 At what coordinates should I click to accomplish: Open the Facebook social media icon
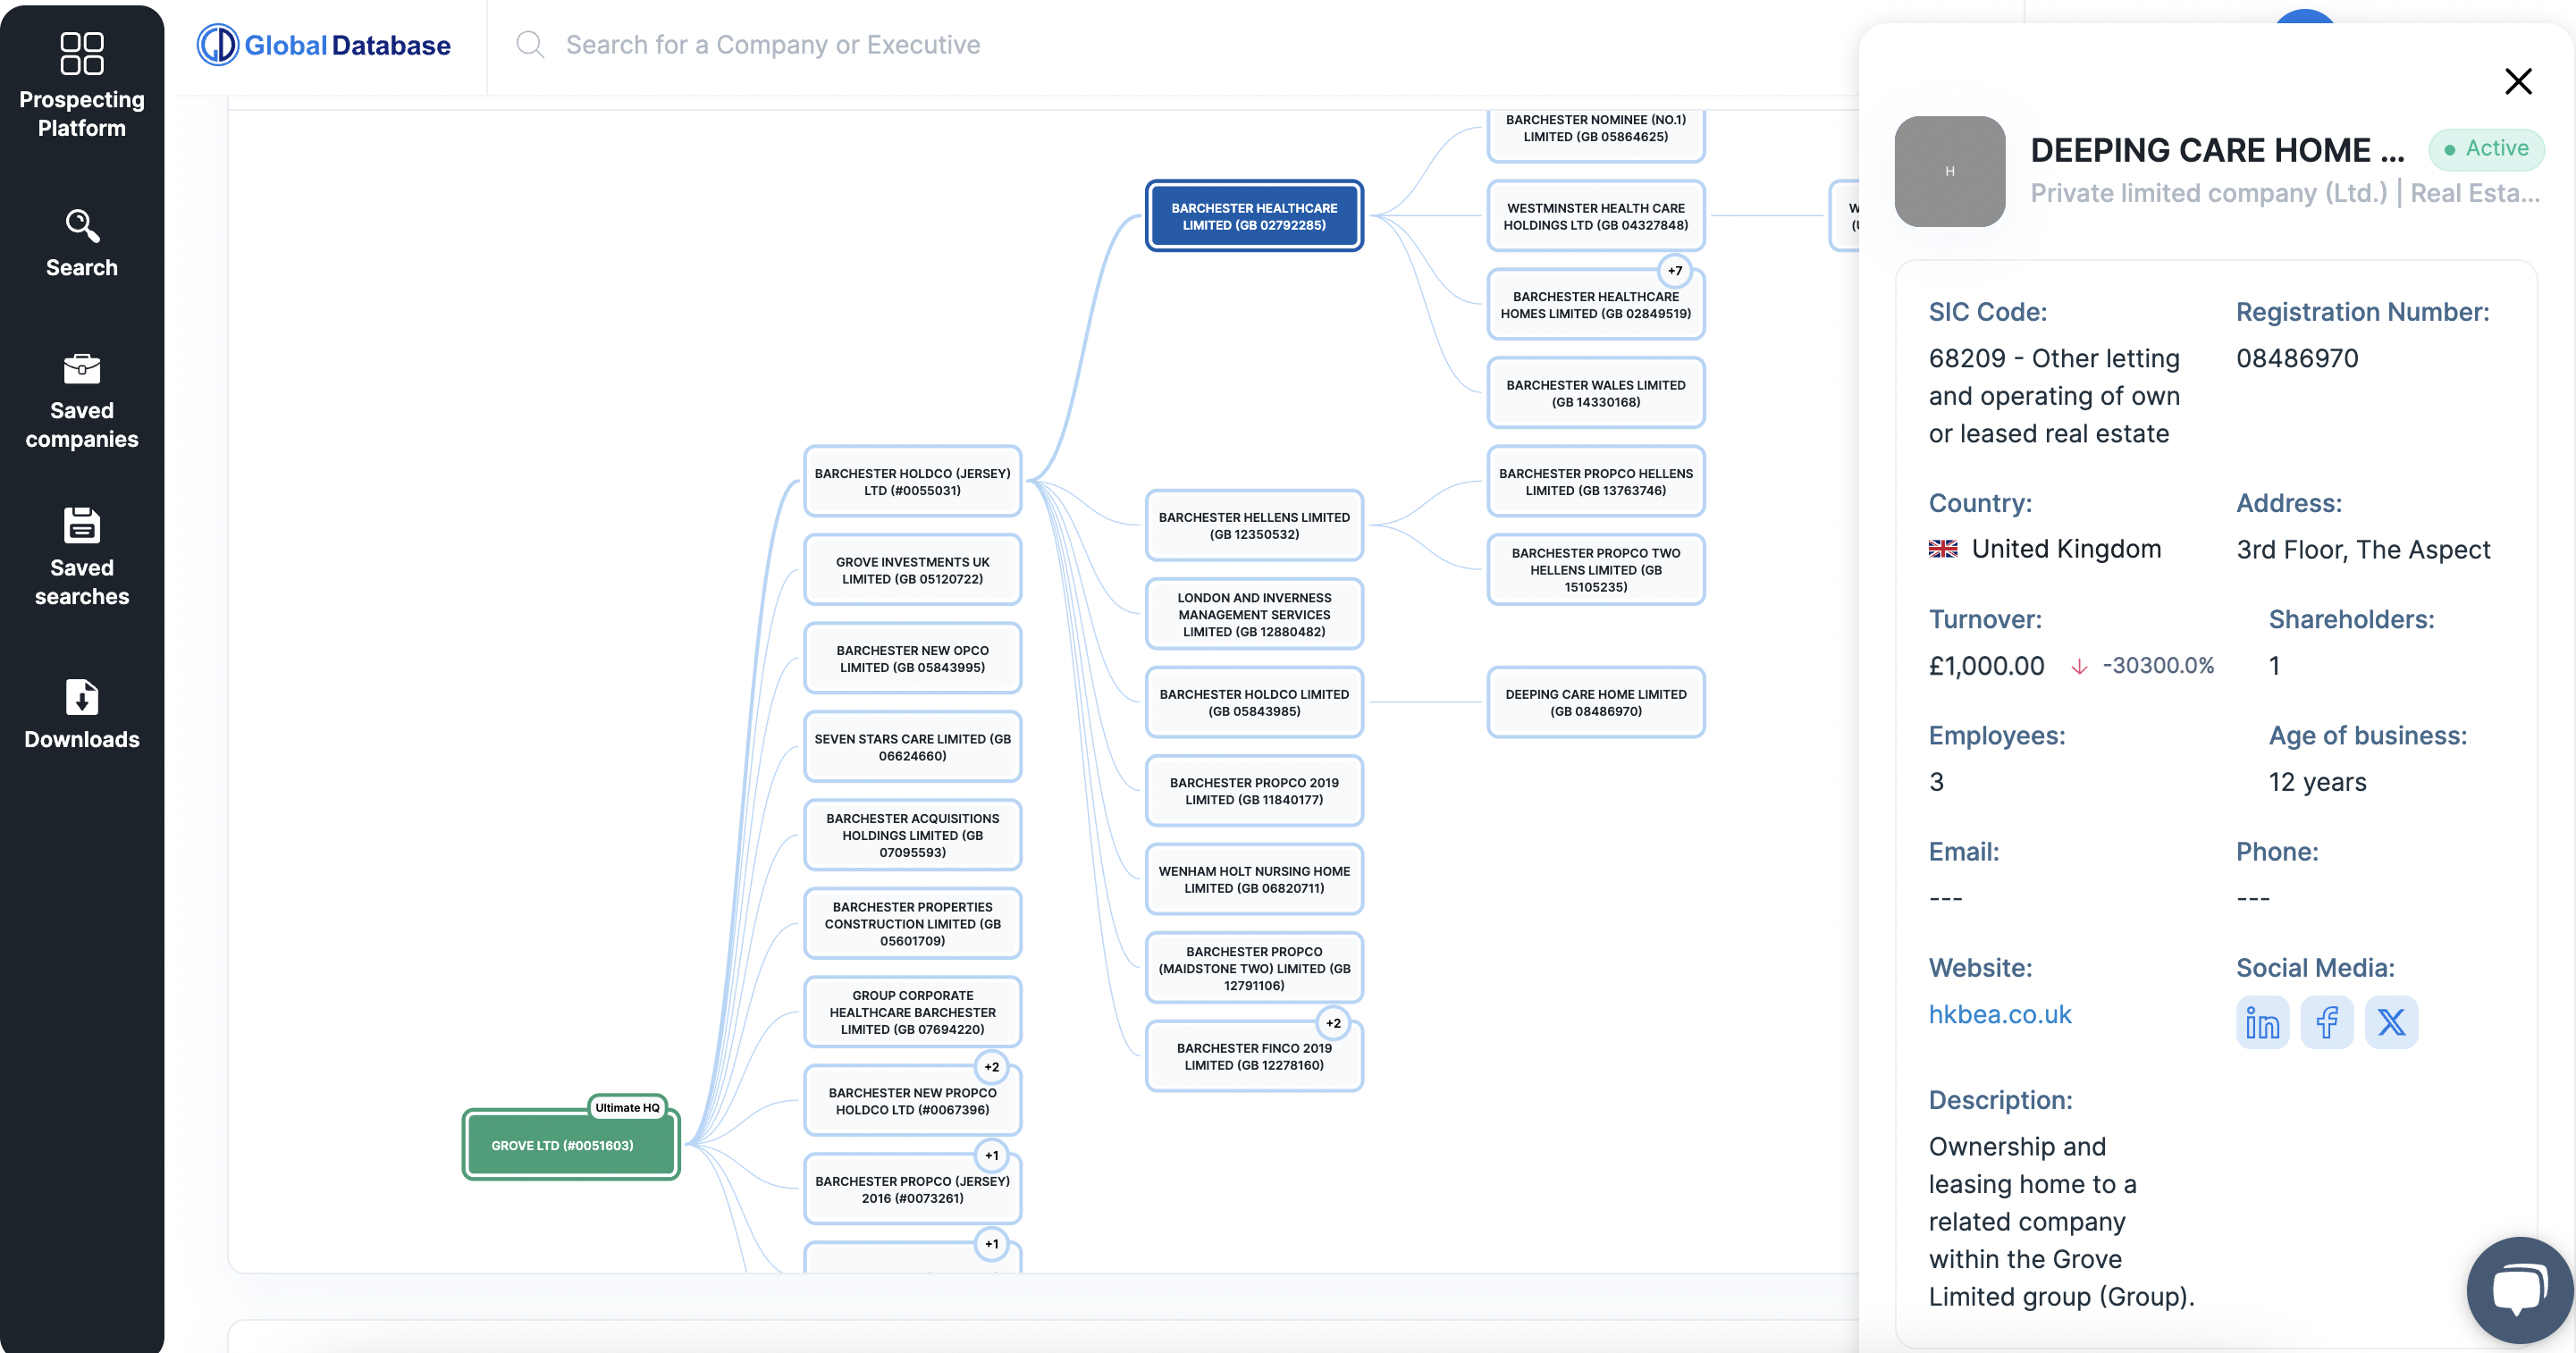(x=2327, y=1022)
